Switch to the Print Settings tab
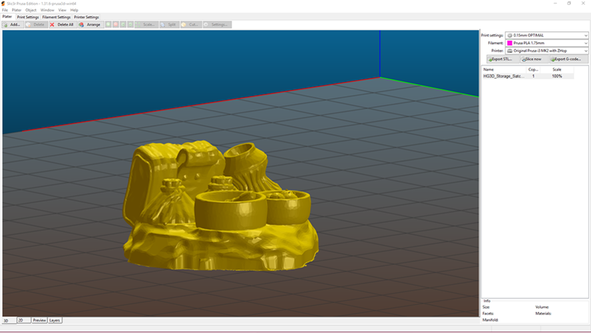Image resolution: width=591 pixels, height=333 pixels. pos(28,17)
